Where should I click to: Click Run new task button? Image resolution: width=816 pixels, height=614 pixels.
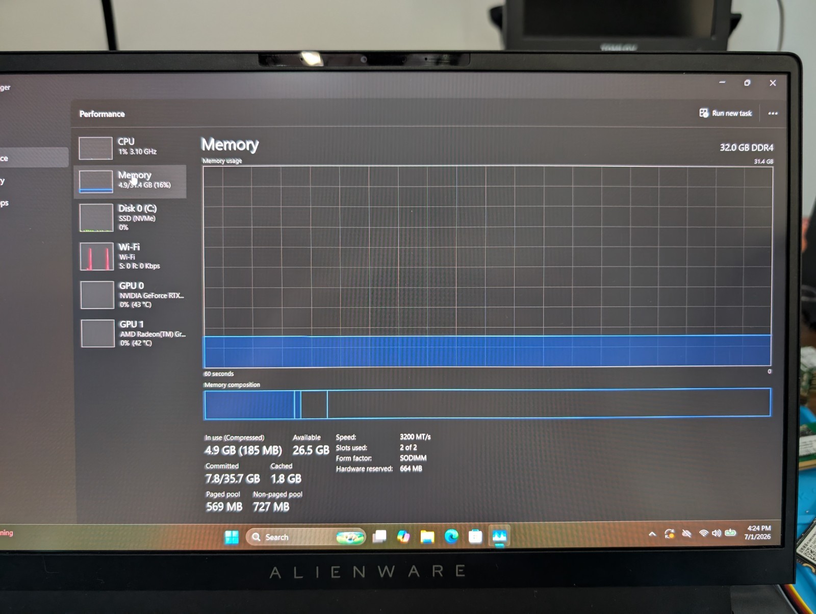tap(725, 113)
